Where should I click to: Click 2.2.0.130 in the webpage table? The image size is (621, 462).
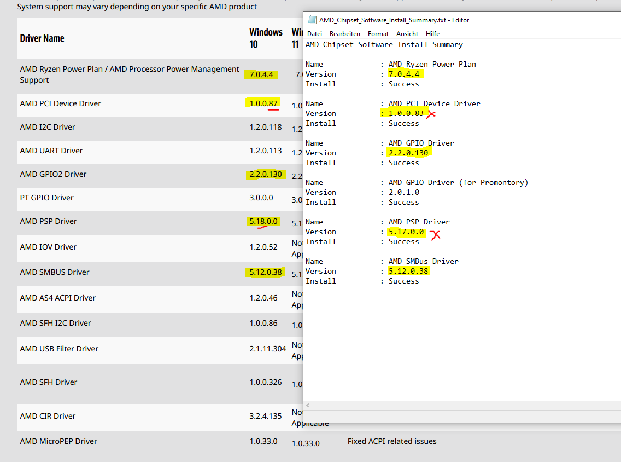click(x=265, y=174)
